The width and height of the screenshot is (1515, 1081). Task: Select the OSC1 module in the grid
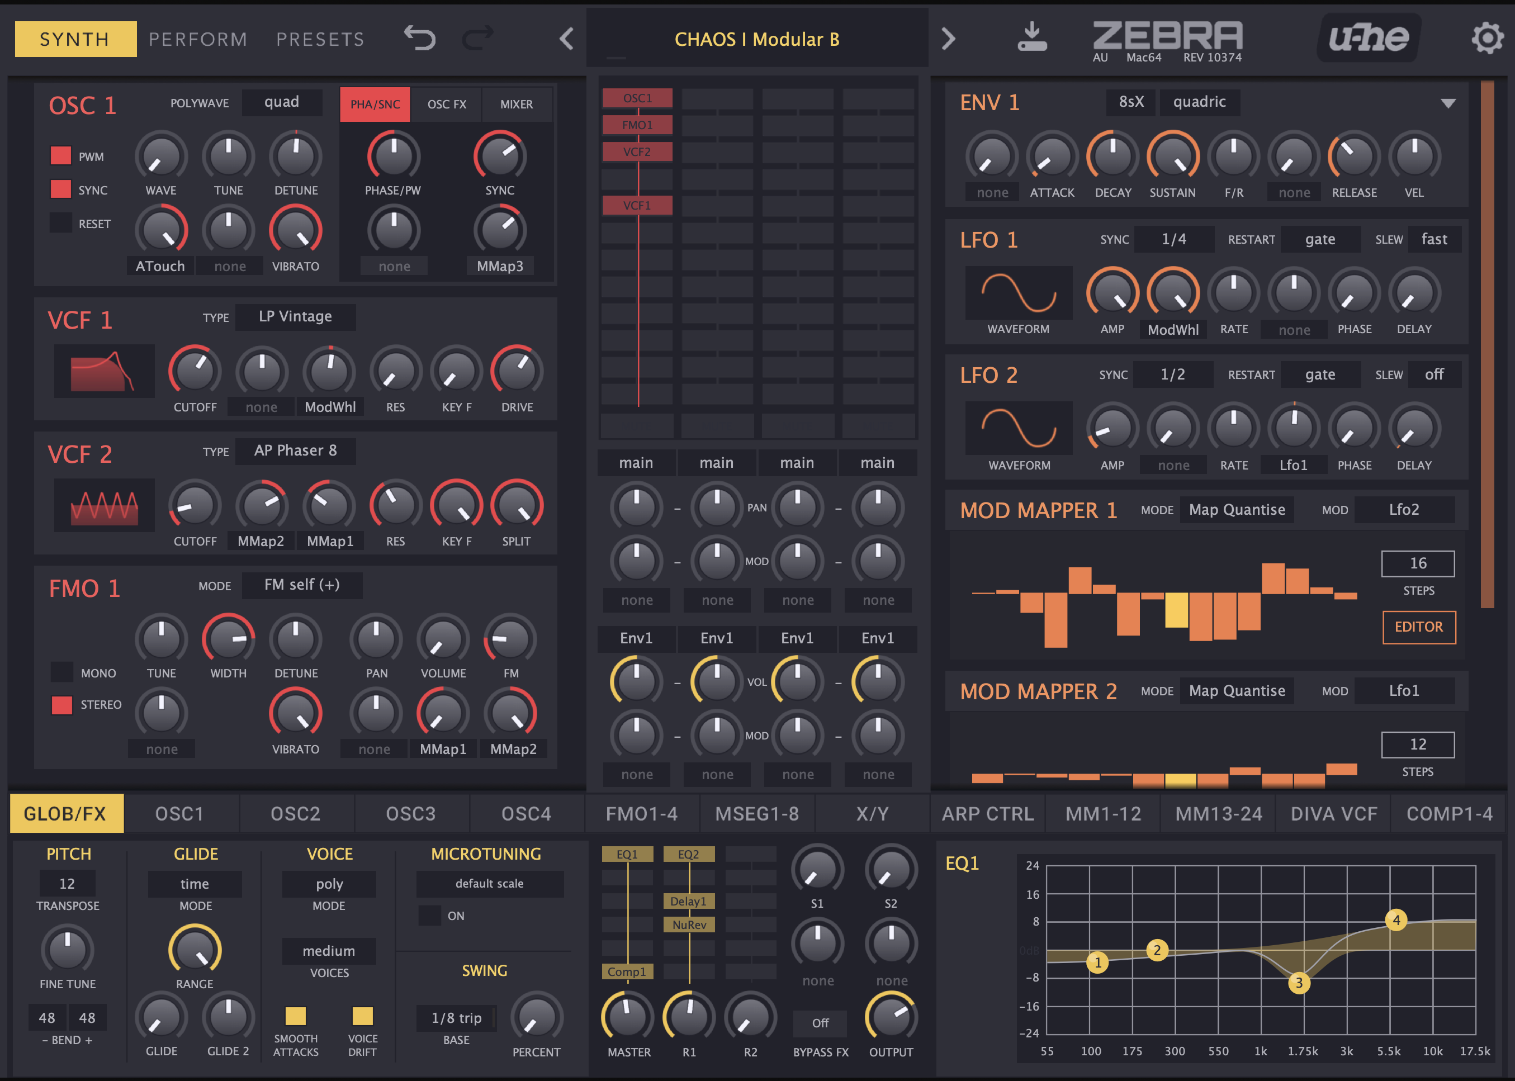[x=637, y=98]
